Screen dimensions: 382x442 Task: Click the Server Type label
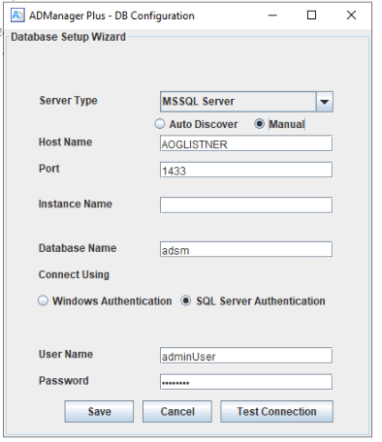pos(68,101)
